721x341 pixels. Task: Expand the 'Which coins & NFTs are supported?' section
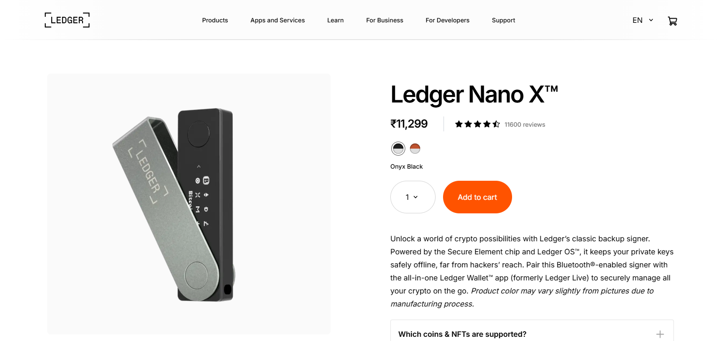pos(462,334)
